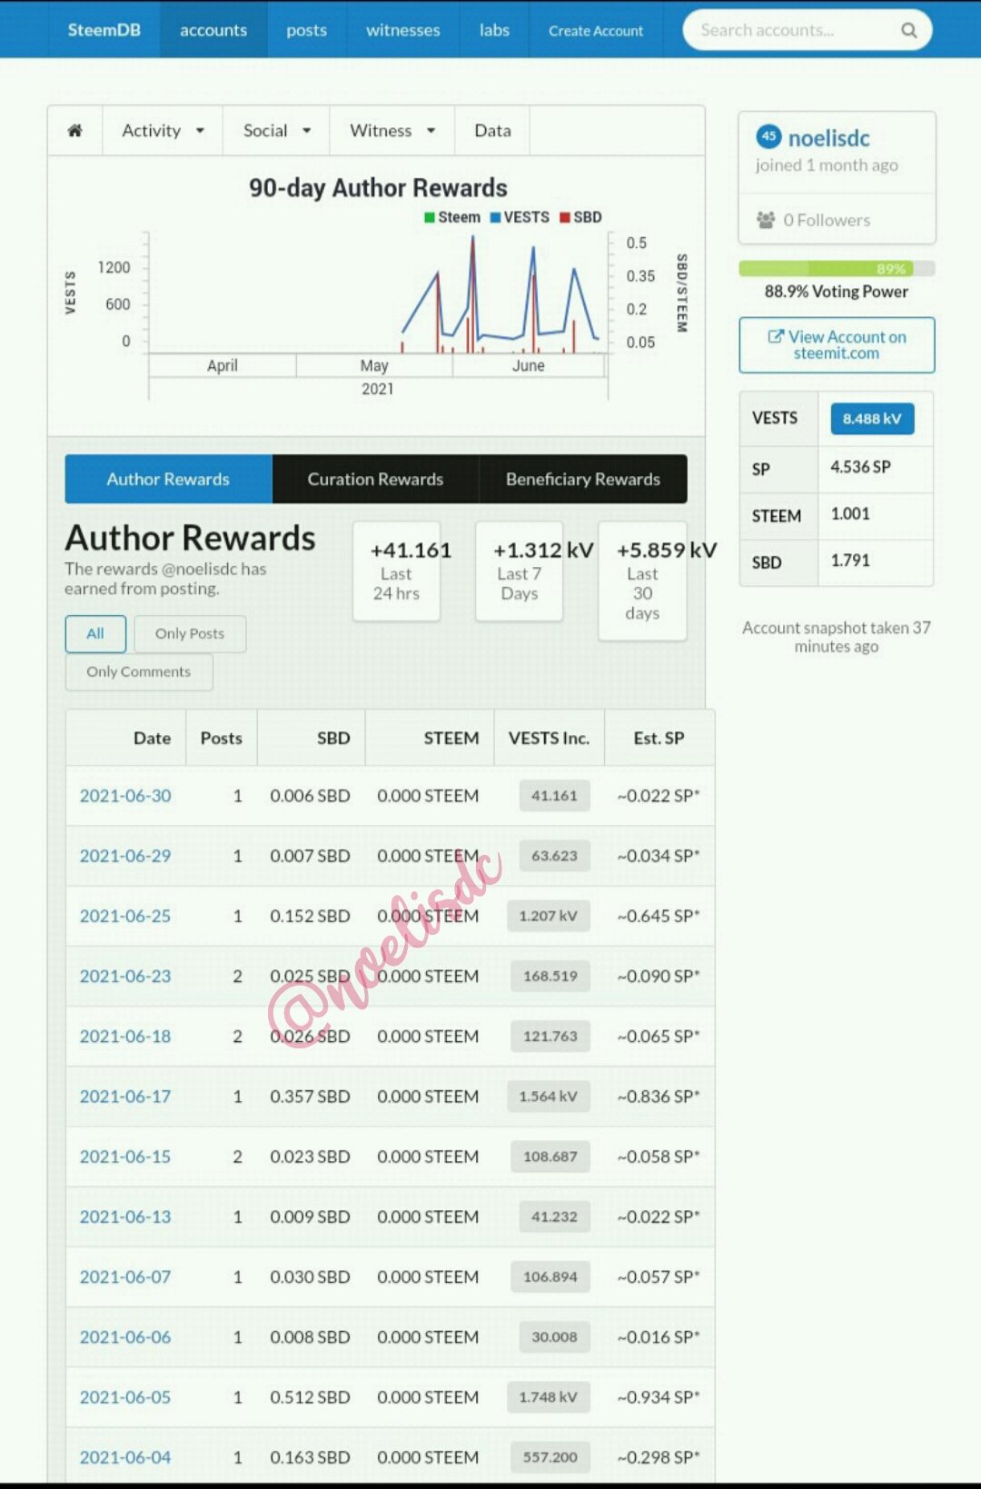Open the labs menu item

(x=494, y=30)
